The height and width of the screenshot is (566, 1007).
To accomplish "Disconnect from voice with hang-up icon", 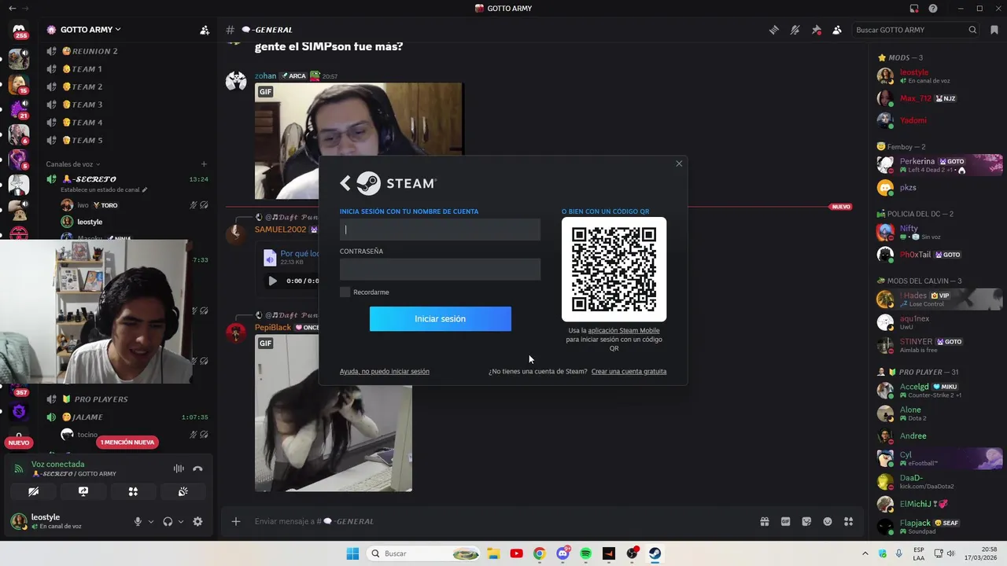I will point(198,469).
